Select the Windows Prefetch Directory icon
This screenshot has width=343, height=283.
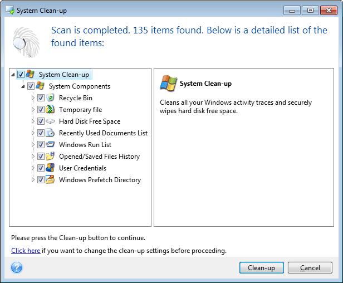[x=50, y=180]
